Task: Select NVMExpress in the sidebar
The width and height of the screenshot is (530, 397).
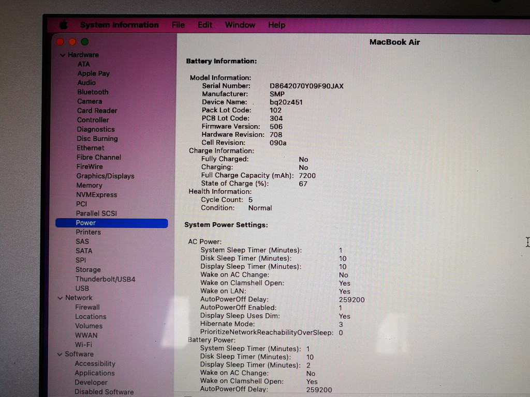Action: point(97,195)
